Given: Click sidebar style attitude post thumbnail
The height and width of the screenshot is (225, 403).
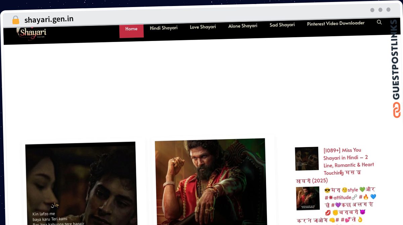Looking at the screenshot, I should click(x=308, y=198).
